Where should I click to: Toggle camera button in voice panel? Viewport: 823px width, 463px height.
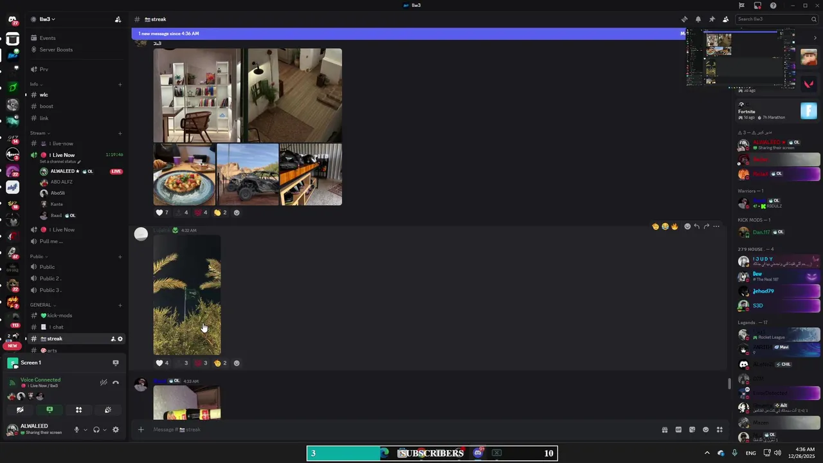20,410
